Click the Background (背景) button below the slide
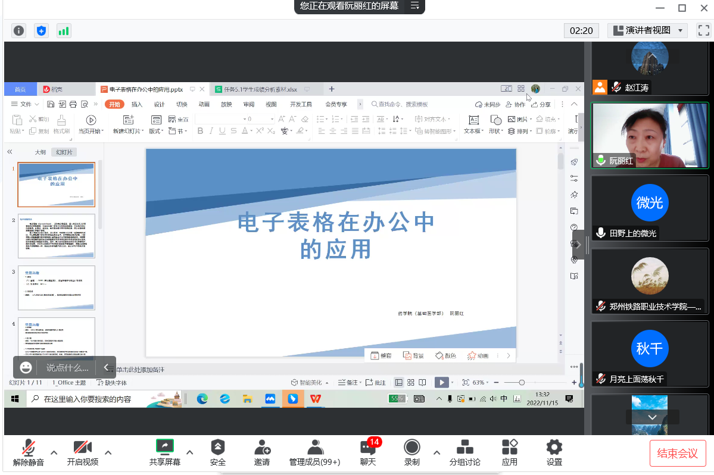Viewport: 714px width, 475px height. pyautogui.click(x=413, y=356)
